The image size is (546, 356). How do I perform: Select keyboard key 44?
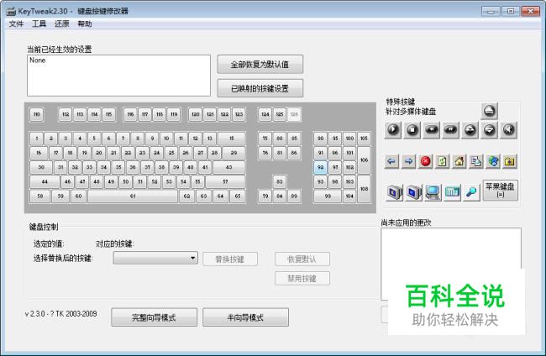coord(45,181)
